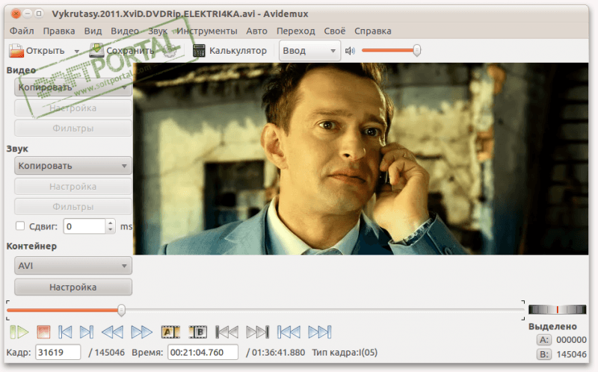Image resolution: width=598 pixels, height=372 pixels.
Task: Click the Сохранить save icon
Action: click(x=96, y=50)
